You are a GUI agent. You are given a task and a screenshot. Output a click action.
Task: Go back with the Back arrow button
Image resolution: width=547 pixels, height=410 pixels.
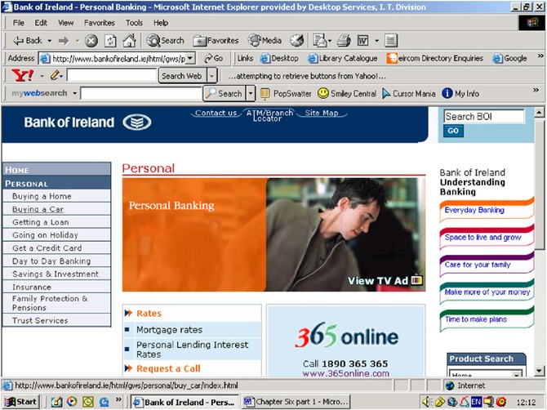[27, 41]
